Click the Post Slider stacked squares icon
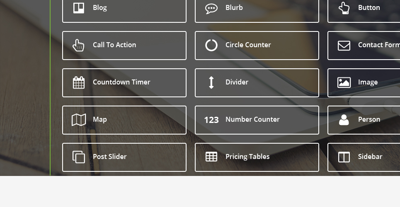 [79, 157]
